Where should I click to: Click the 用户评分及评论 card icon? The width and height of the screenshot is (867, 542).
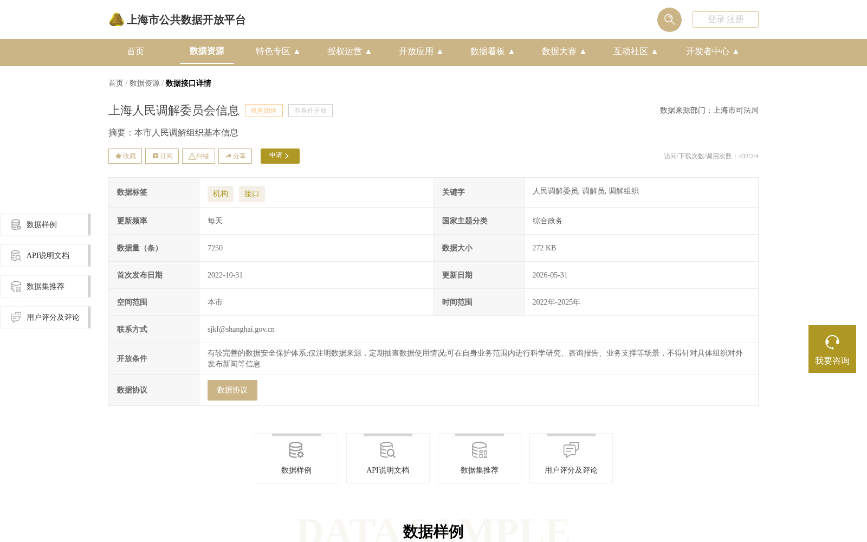coord(571,450)
